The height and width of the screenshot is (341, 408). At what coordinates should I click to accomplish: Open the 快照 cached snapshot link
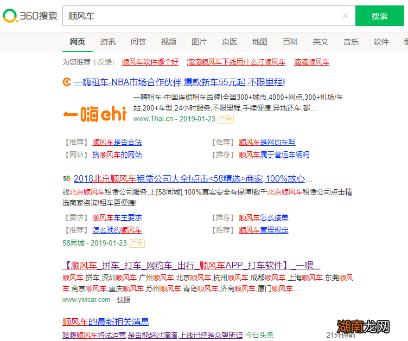point(124,300)
